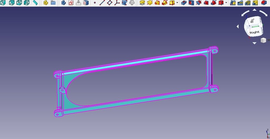Rotate view with cube's upward arrow
270x139 pixels.
coord(254,10)
